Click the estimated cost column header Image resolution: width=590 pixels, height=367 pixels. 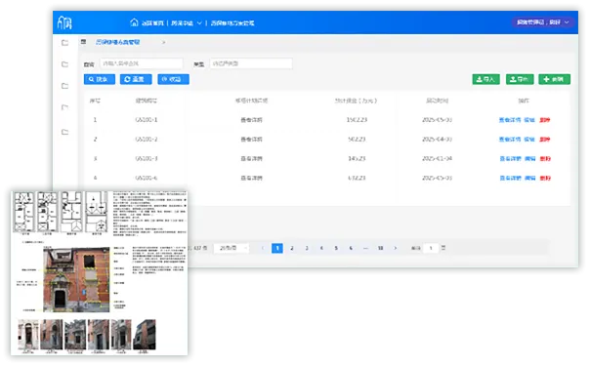pos(356,101)
